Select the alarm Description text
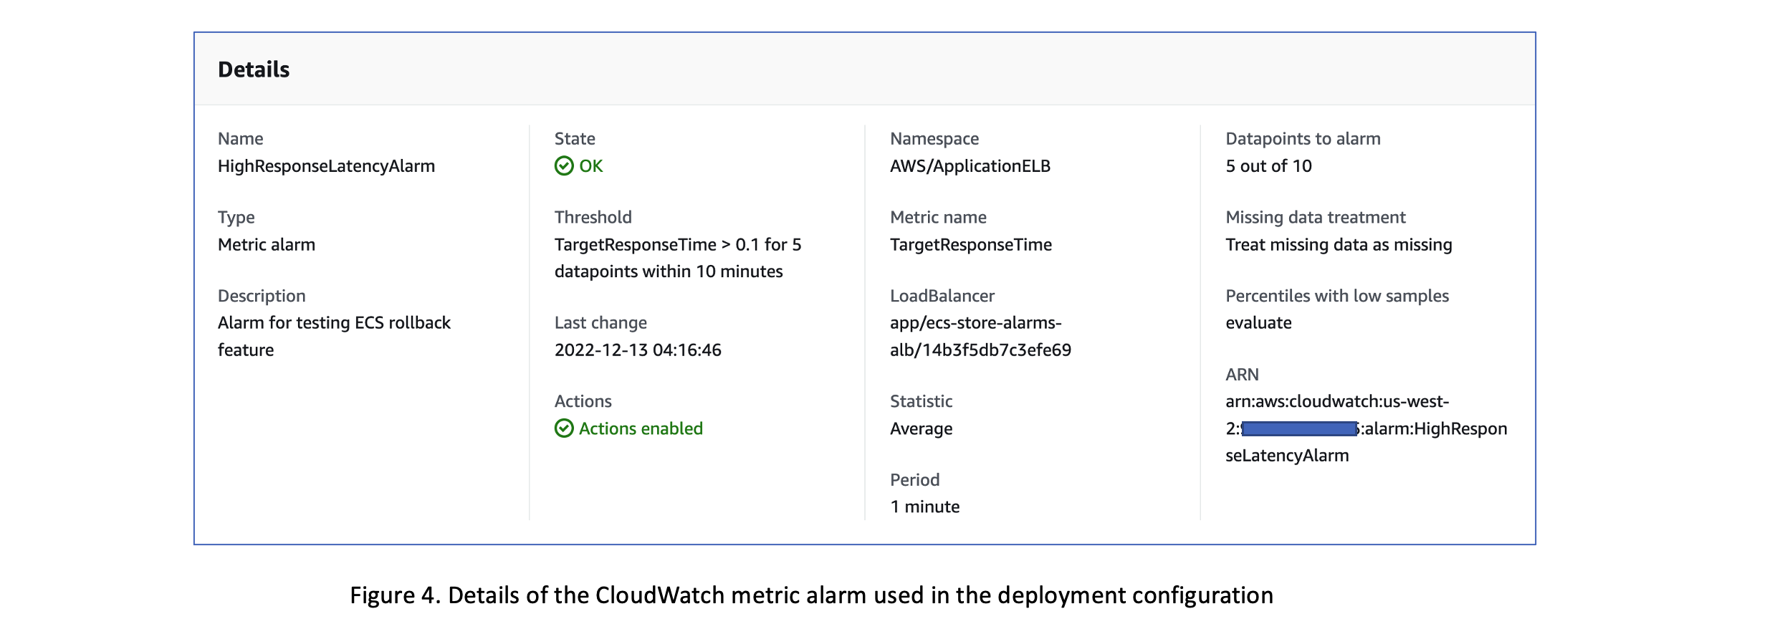1780x629 pixels. (335, 336)
